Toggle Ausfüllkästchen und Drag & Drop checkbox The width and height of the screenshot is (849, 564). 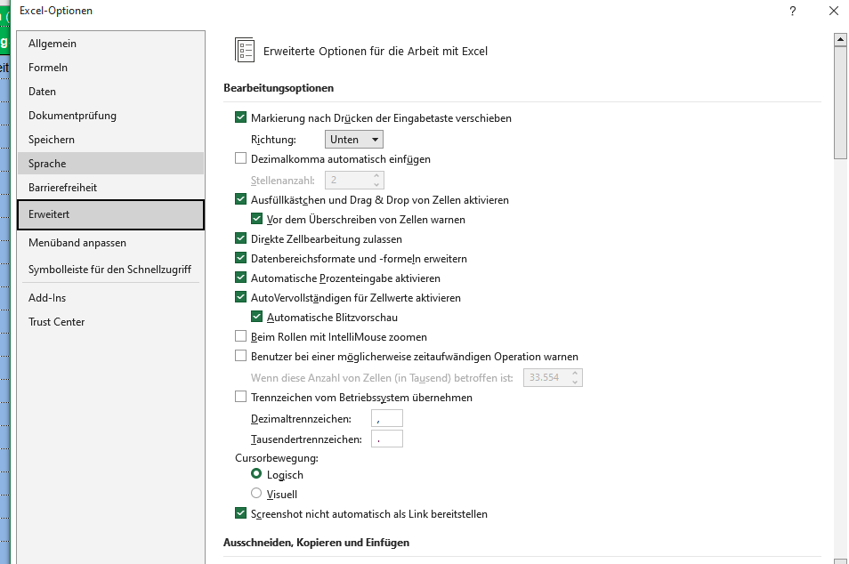[240, 199]
